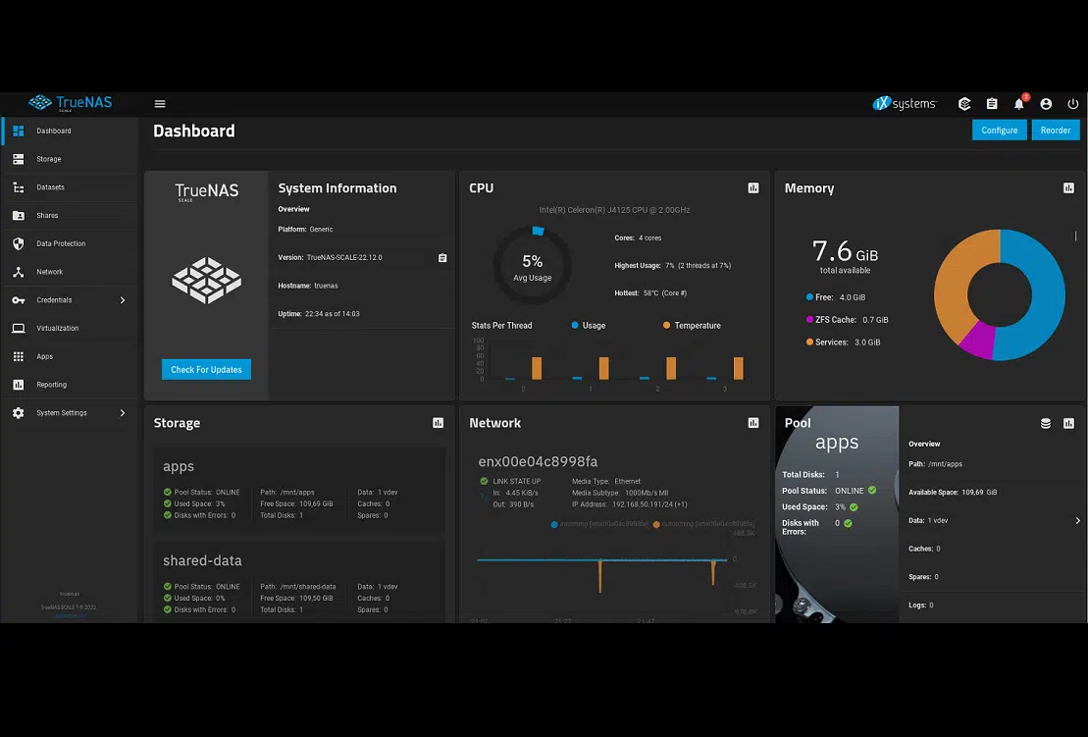The width and height of the screenshot is (1088, 737).
Task: Click the shared-data pool name
Action: pyautogui.click(x=203, y=560)
